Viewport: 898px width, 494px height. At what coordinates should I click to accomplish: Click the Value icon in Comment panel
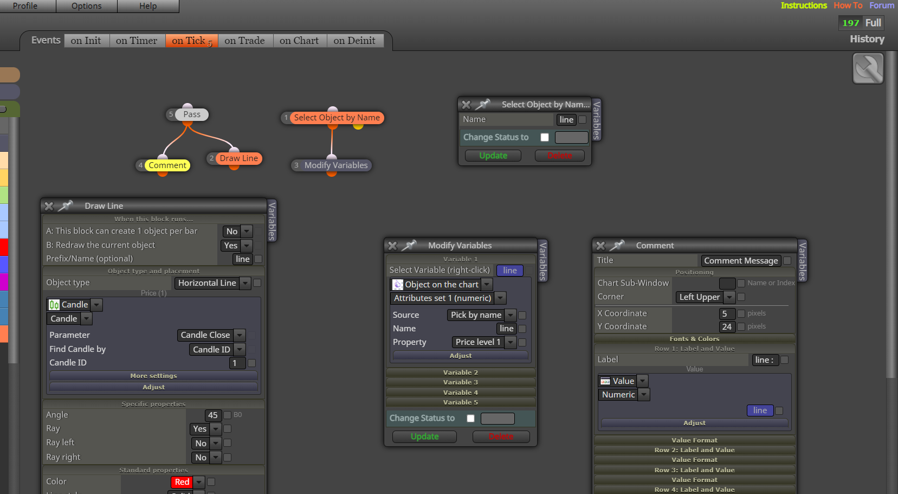pyautogui.click(x=605, y=381)
